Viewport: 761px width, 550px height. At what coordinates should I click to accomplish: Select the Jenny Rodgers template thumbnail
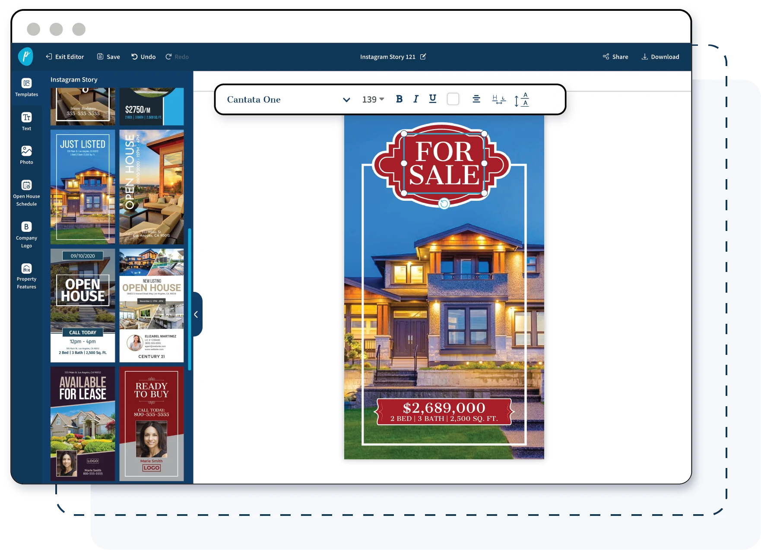coord(83,107)
